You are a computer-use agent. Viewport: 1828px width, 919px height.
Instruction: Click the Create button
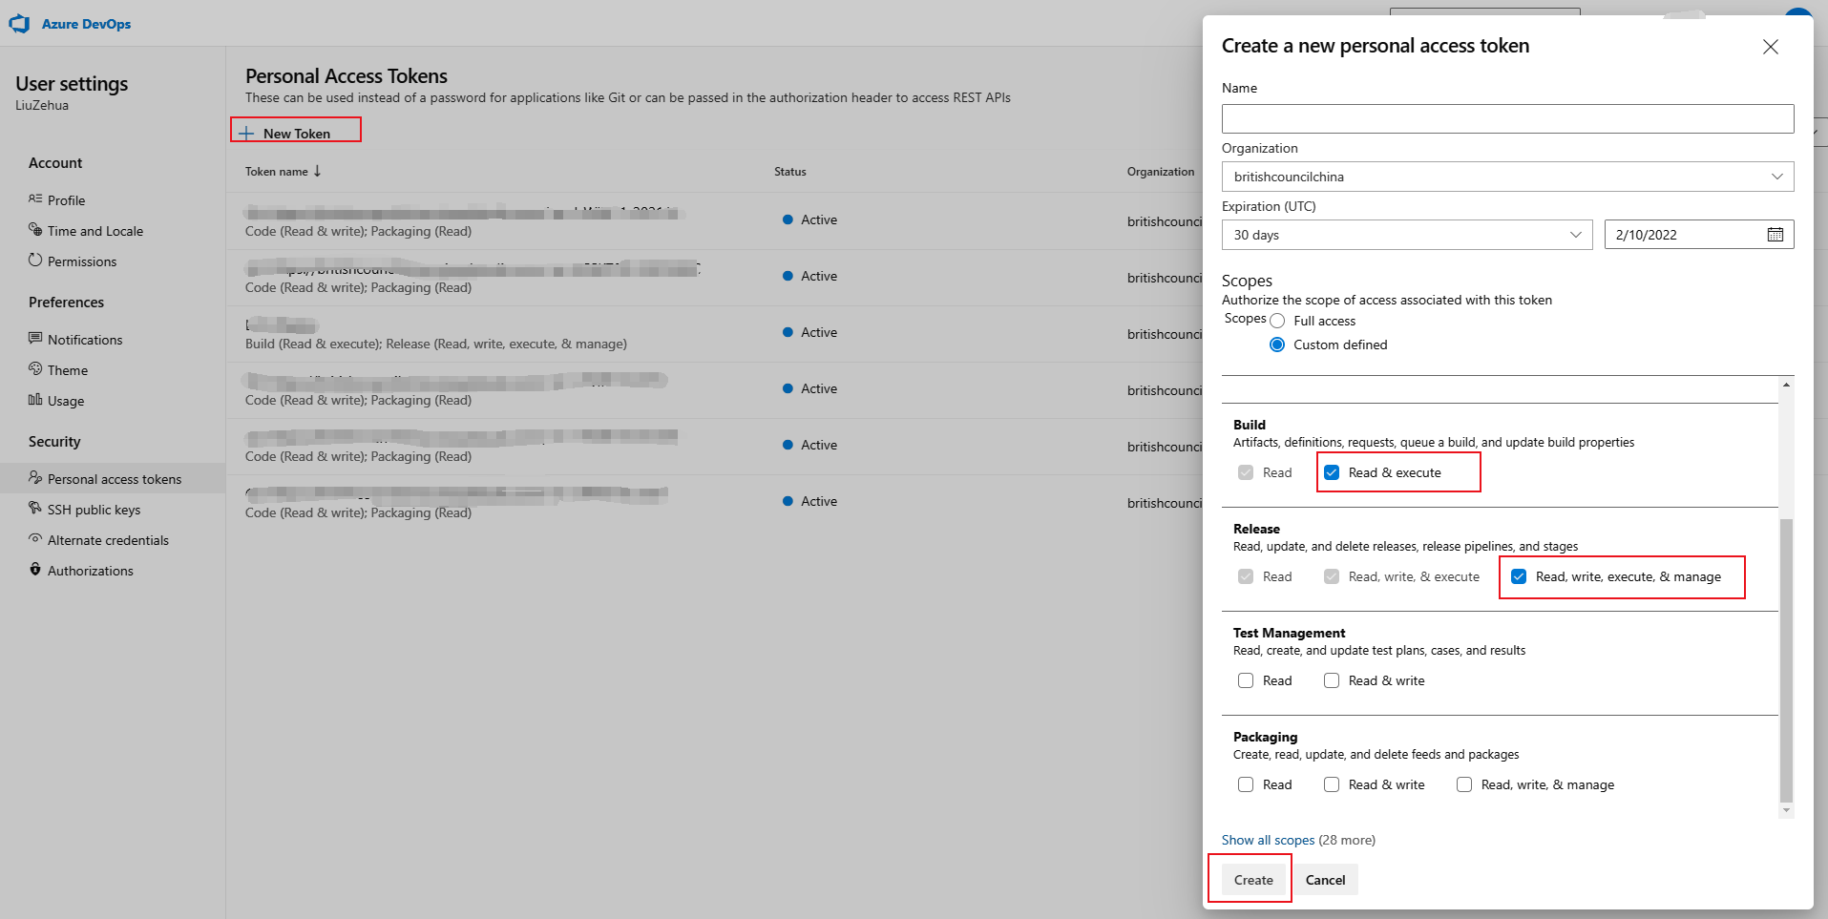1252,880
